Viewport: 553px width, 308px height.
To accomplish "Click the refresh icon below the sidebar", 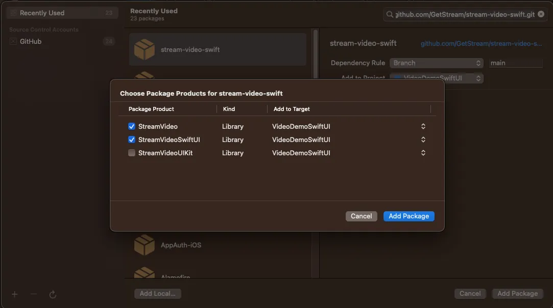I will 53,294.
